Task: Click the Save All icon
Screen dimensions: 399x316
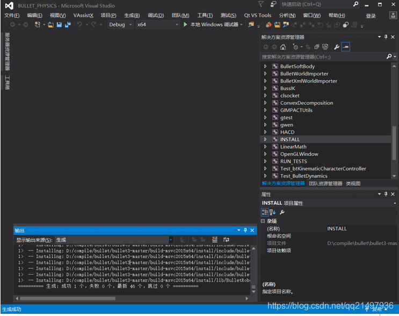Action: click(x=68, y=24)
